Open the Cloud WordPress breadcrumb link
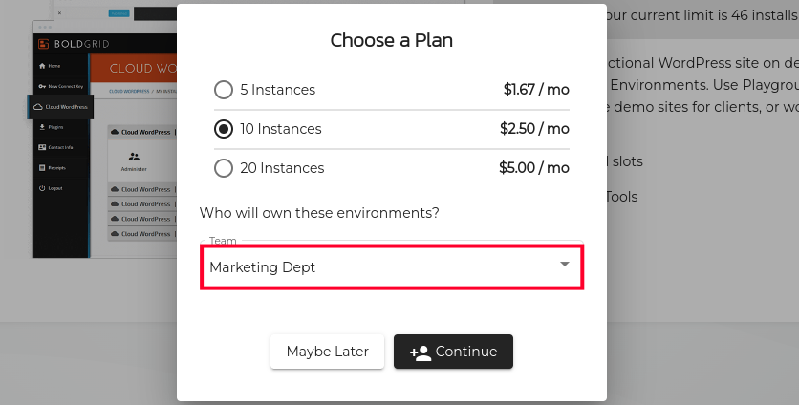The width and height of the screenshot is (799, 405). tap(127, 92)
